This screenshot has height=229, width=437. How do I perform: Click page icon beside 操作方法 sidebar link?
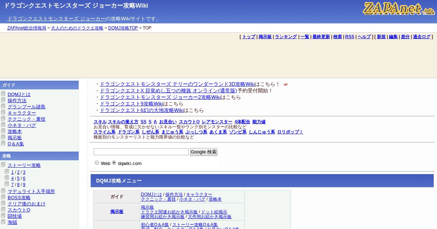pos(3,100)
